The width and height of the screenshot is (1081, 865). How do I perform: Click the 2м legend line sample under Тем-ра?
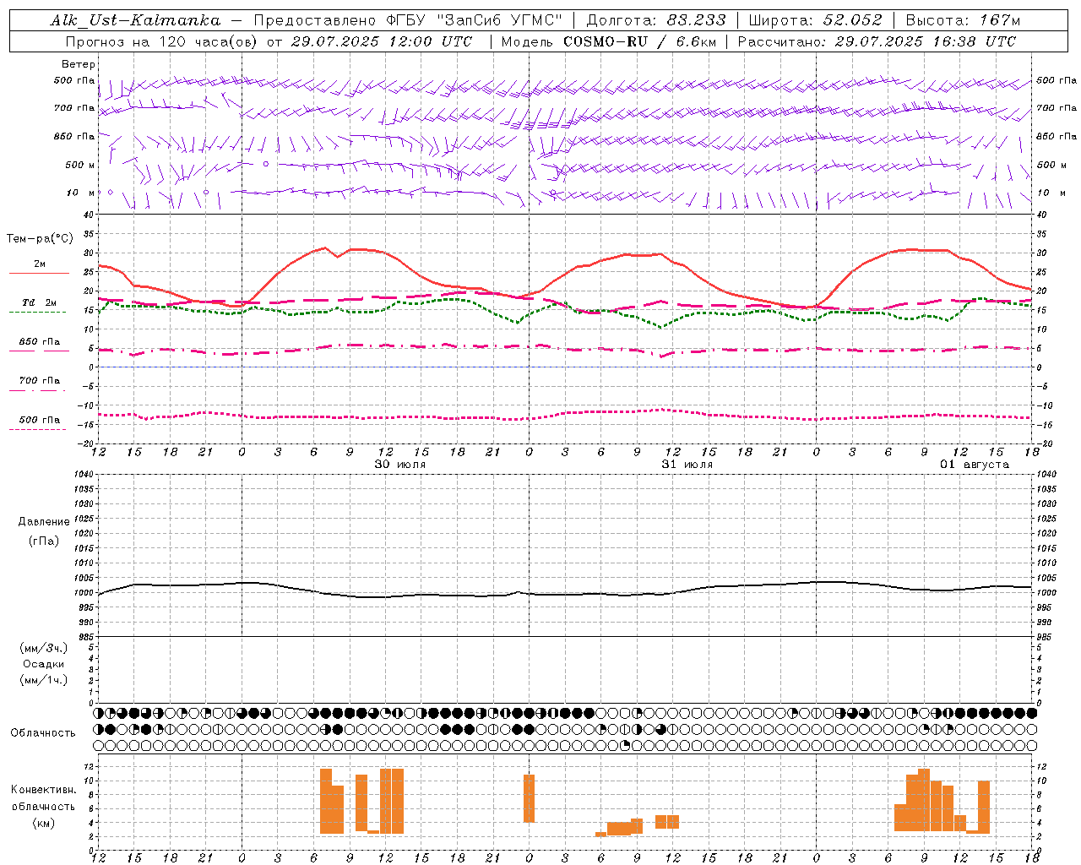39,274
